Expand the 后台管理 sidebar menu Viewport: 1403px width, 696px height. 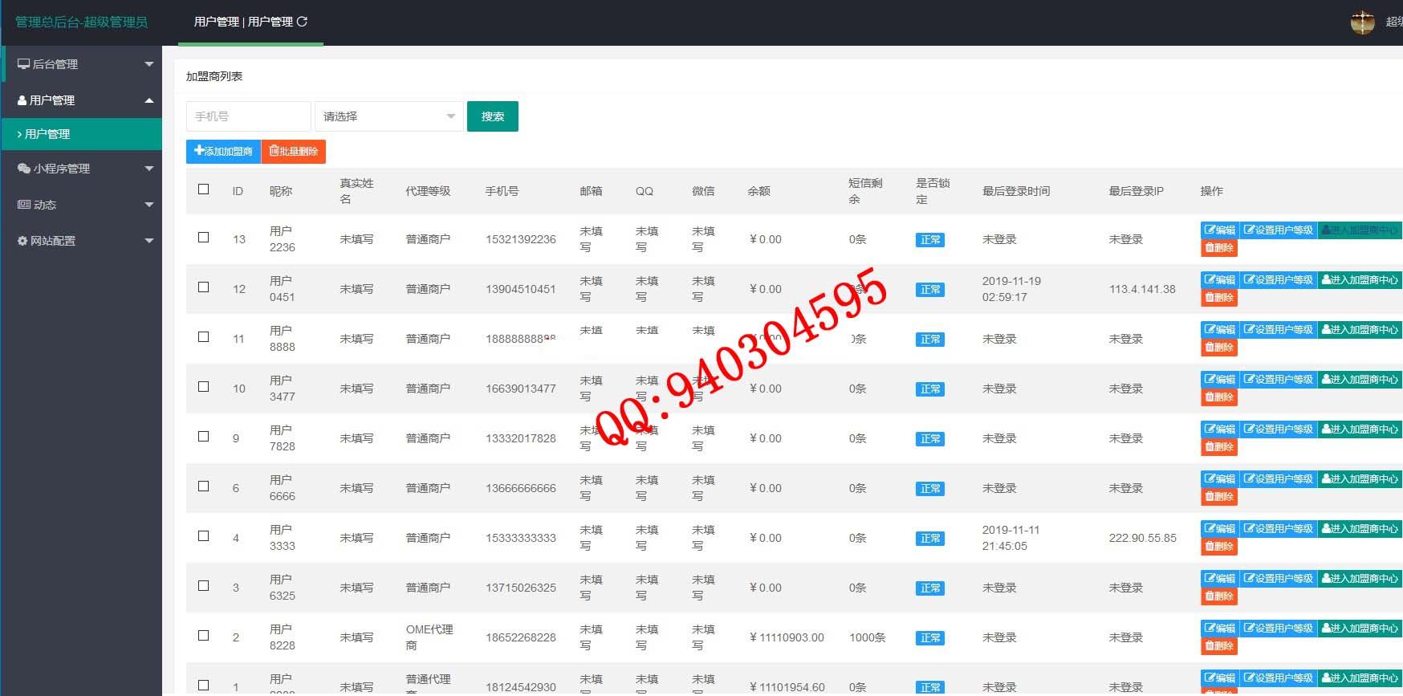point(82,64)
